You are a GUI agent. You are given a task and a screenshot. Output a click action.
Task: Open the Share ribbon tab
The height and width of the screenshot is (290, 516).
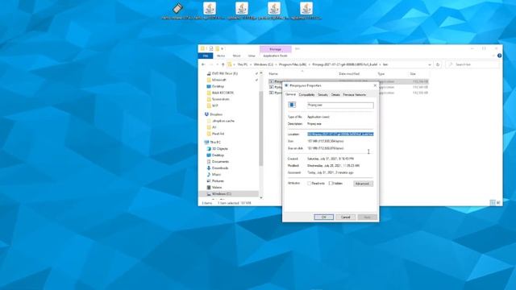click(x=236, y=56)
